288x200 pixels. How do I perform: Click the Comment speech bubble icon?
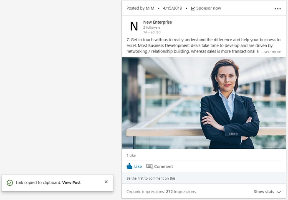tap(149, 166)
